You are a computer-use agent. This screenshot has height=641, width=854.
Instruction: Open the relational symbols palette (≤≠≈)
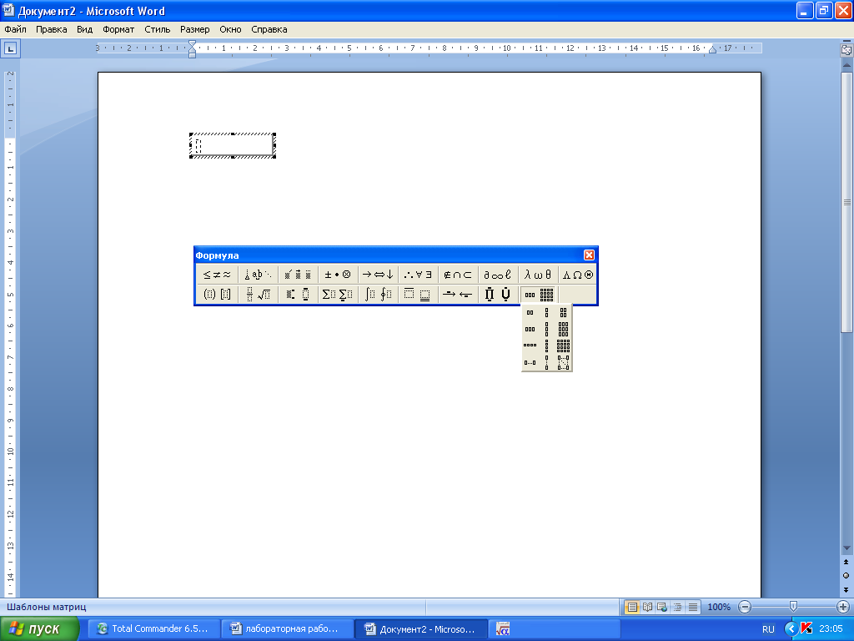tap(218, 275)
